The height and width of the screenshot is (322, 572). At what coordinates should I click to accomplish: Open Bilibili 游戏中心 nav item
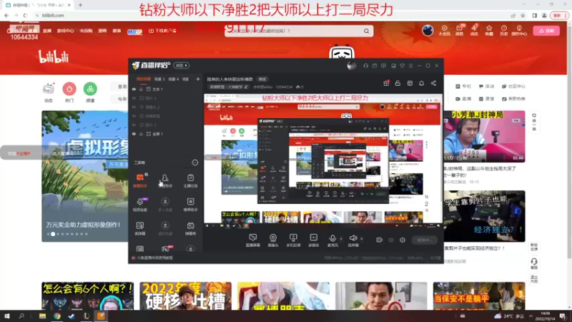(x=65, y=31)
